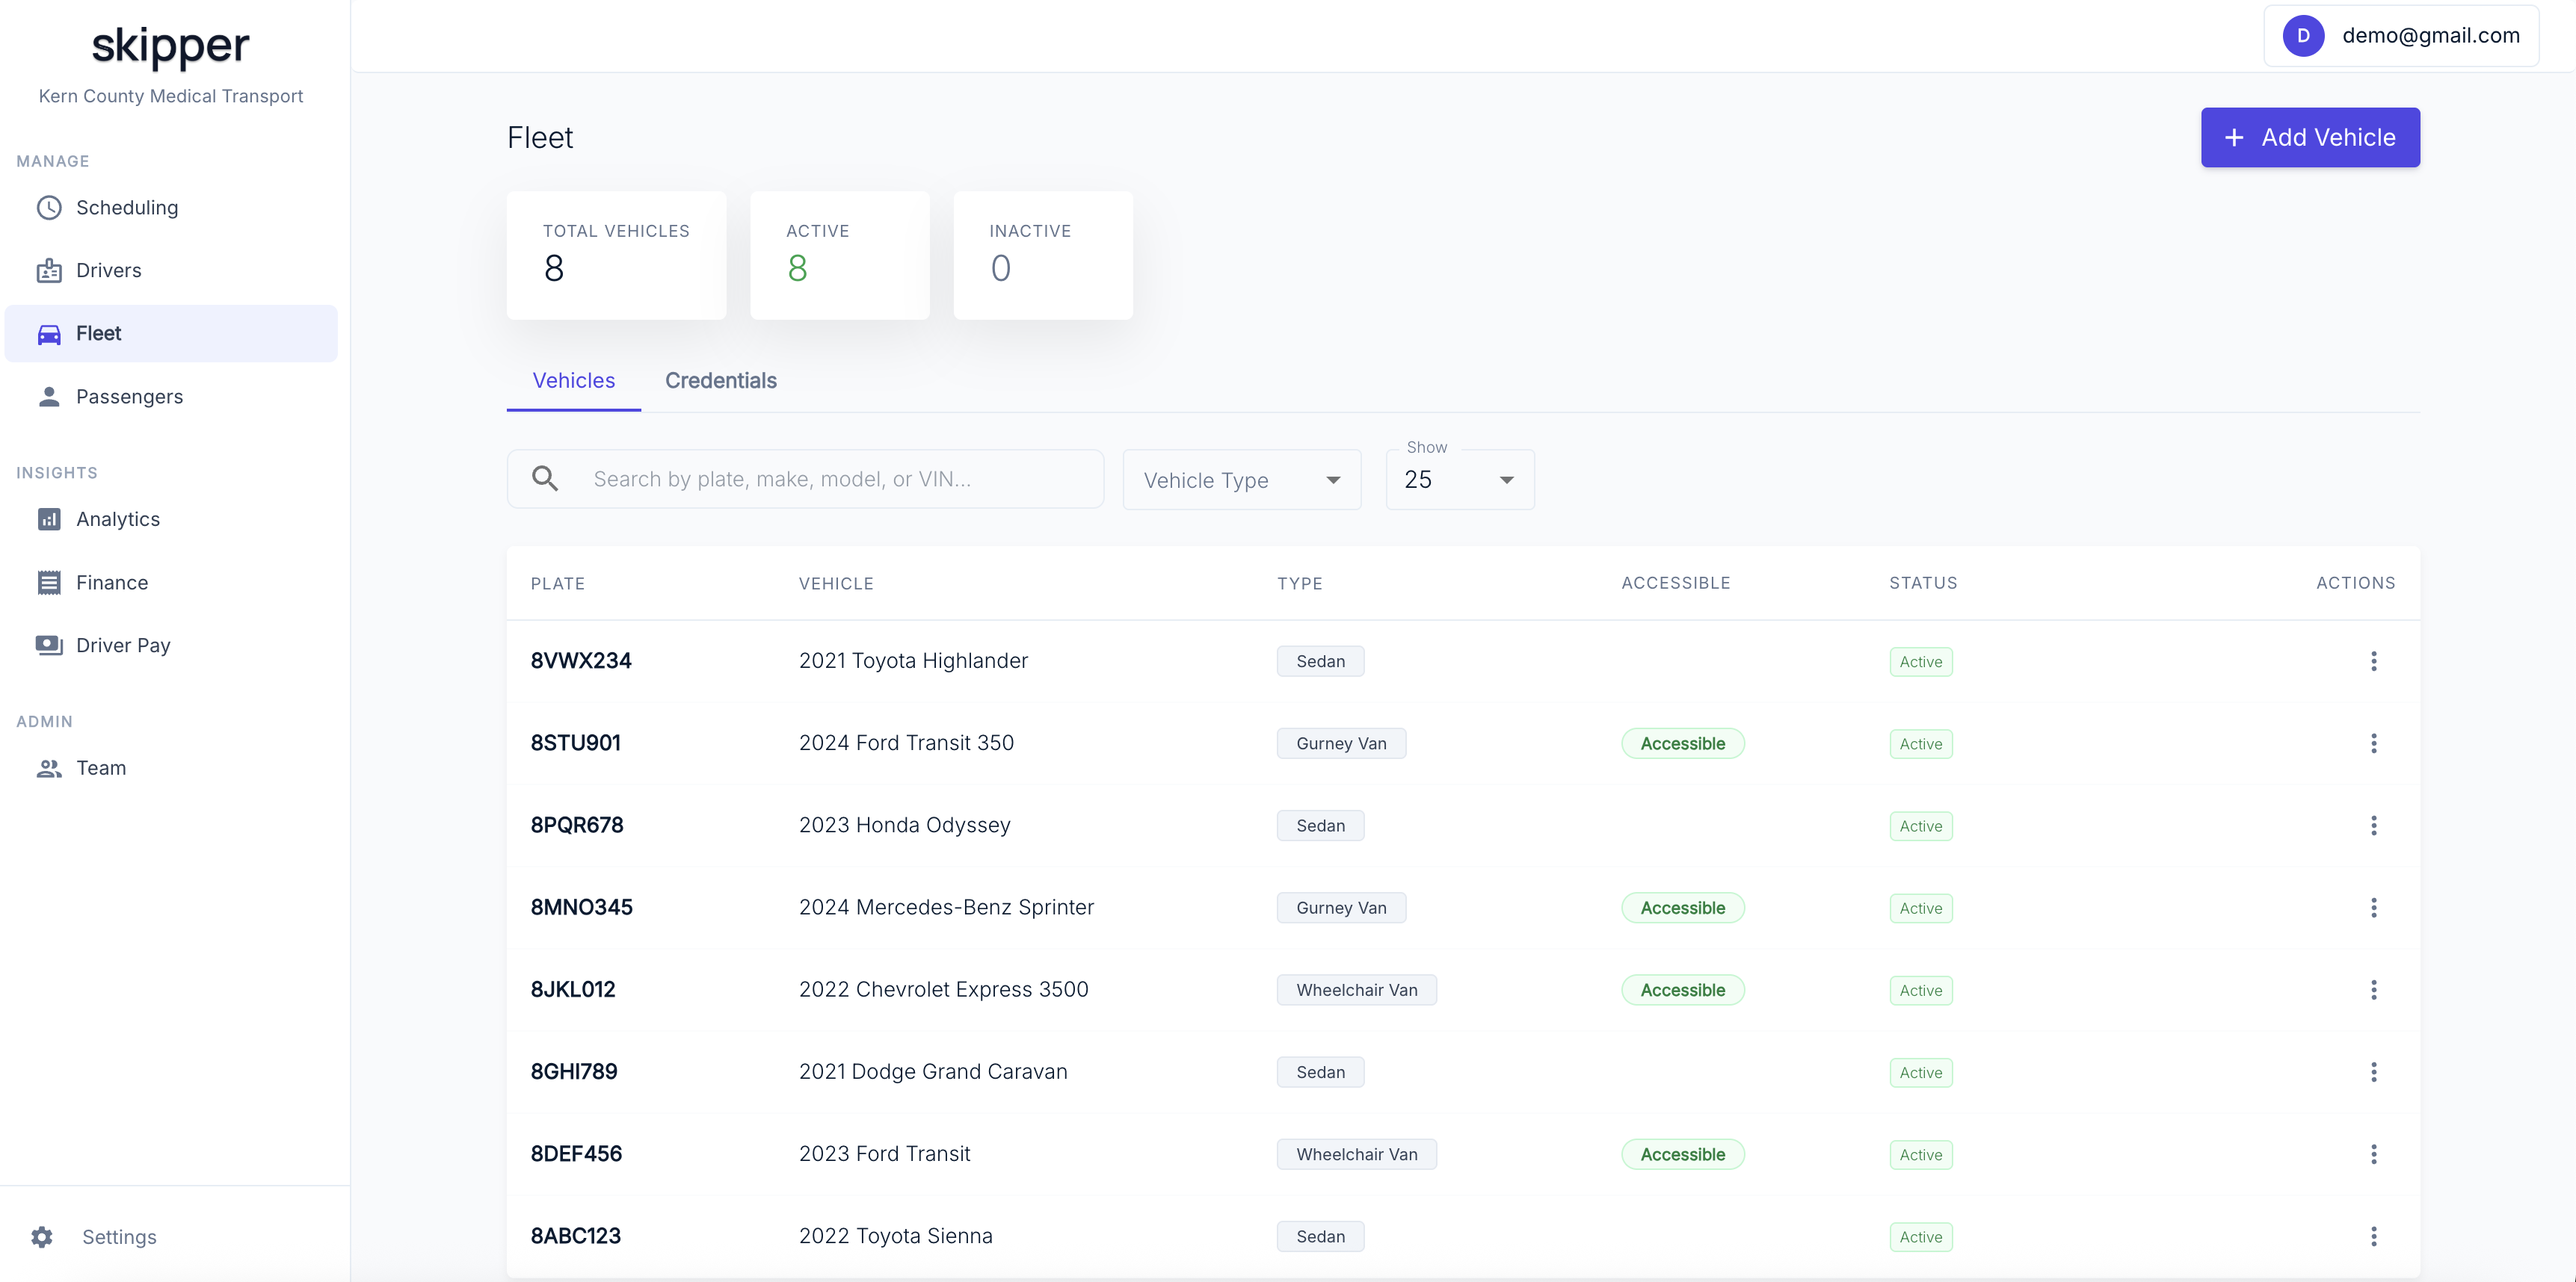Click the Wheelchair Van tag for 8JKL012
This screenshot has width=2576, height=1282.
click(x=1356, y=990)
